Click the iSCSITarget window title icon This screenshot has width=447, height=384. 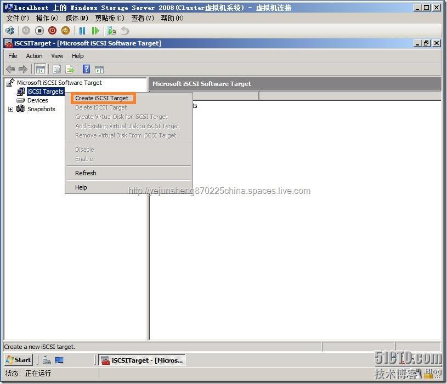[9, 43]
